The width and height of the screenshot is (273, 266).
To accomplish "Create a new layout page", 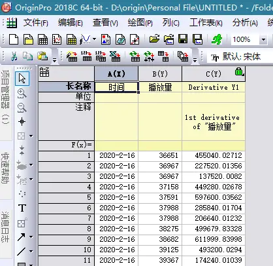I will pyautogui.click(x=106, y=39).
